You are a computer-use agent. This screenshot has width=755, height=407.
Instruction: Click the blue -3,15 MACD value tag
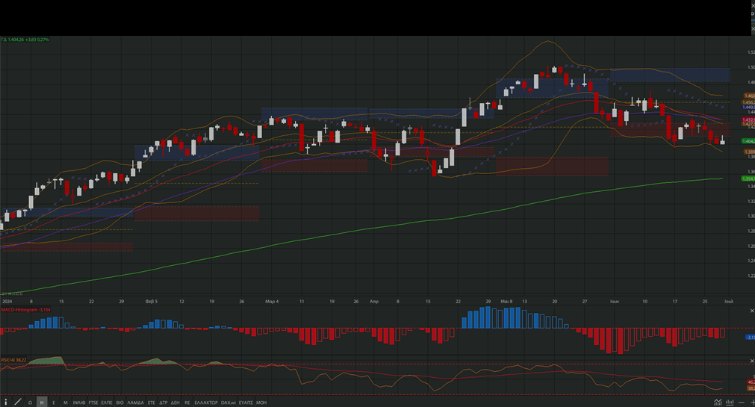(751, 337)
